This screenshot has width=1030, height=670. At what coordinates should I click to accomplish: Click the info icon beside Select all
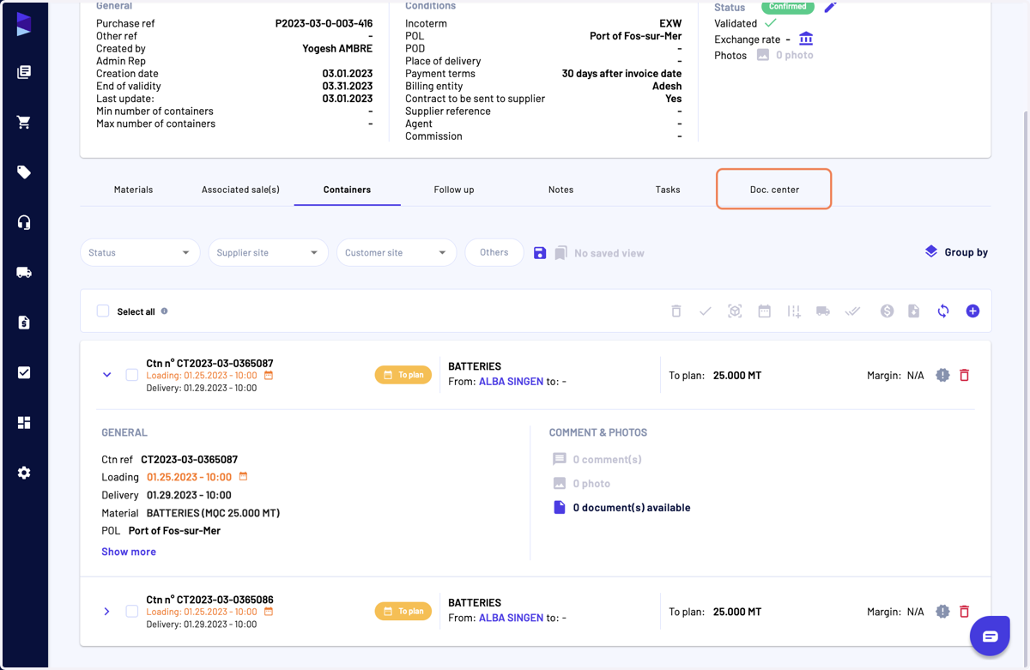164,311
